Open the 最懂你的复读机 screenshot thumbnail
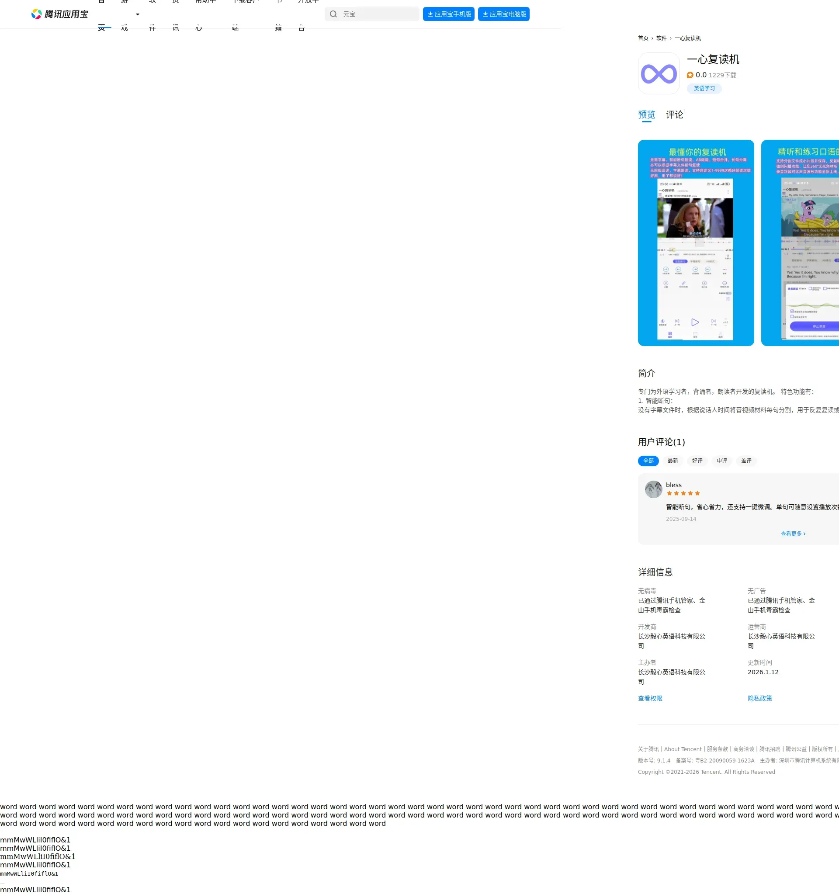This screenshot has width=839, height=894. pos(696,243)
